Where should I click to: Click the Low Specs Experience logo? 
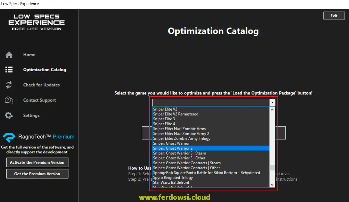[37, 22]
